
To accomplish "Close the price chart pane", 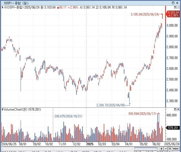I will tap(178, 7).
